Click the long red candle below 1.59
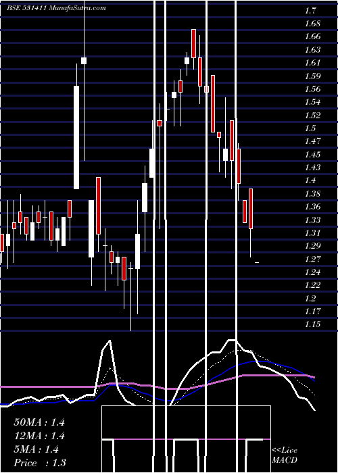Viewport: 338px width, 473px height. point(213,104)
